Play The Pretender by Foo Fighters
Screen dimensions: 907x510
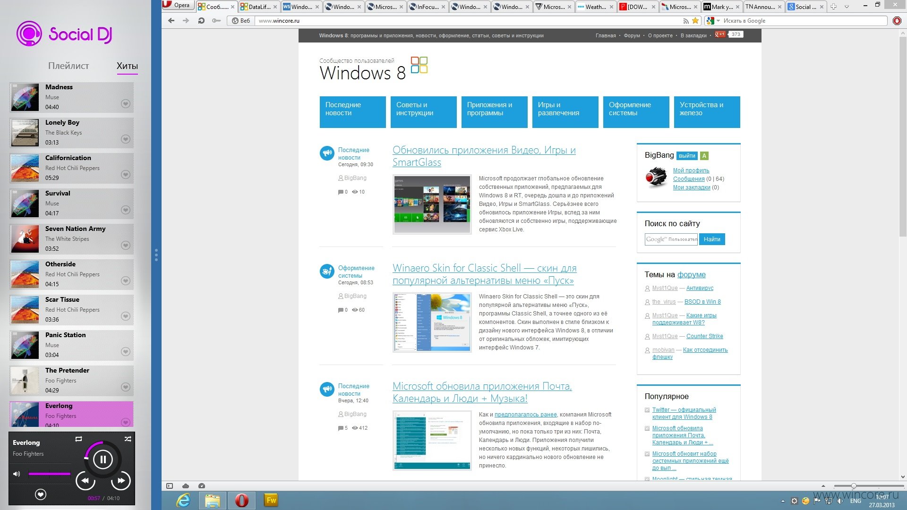(x=71, y=381)
